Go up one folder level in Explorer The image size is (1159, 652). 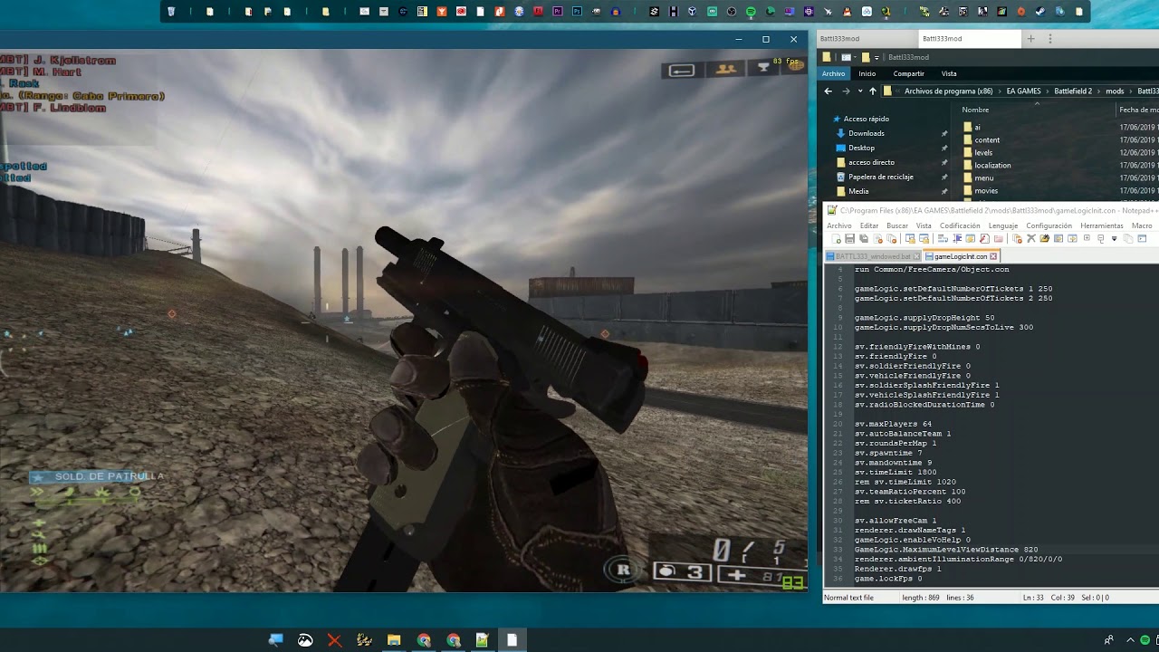873,91
